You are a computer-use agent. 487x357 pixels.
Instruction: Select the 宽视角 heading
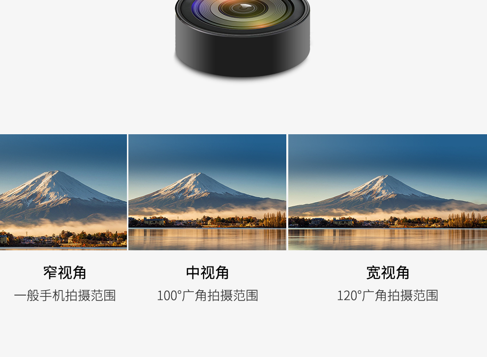coord(388,272)
